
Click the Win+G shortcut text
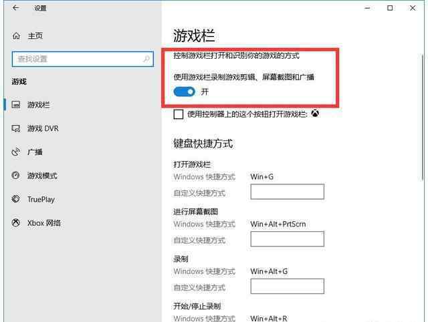coord(261,176)
